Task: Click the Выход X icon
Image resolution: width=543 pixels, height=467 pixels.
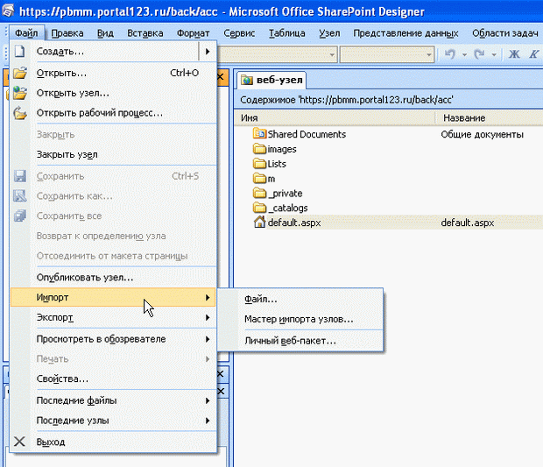Action: (x=19, y=442)
